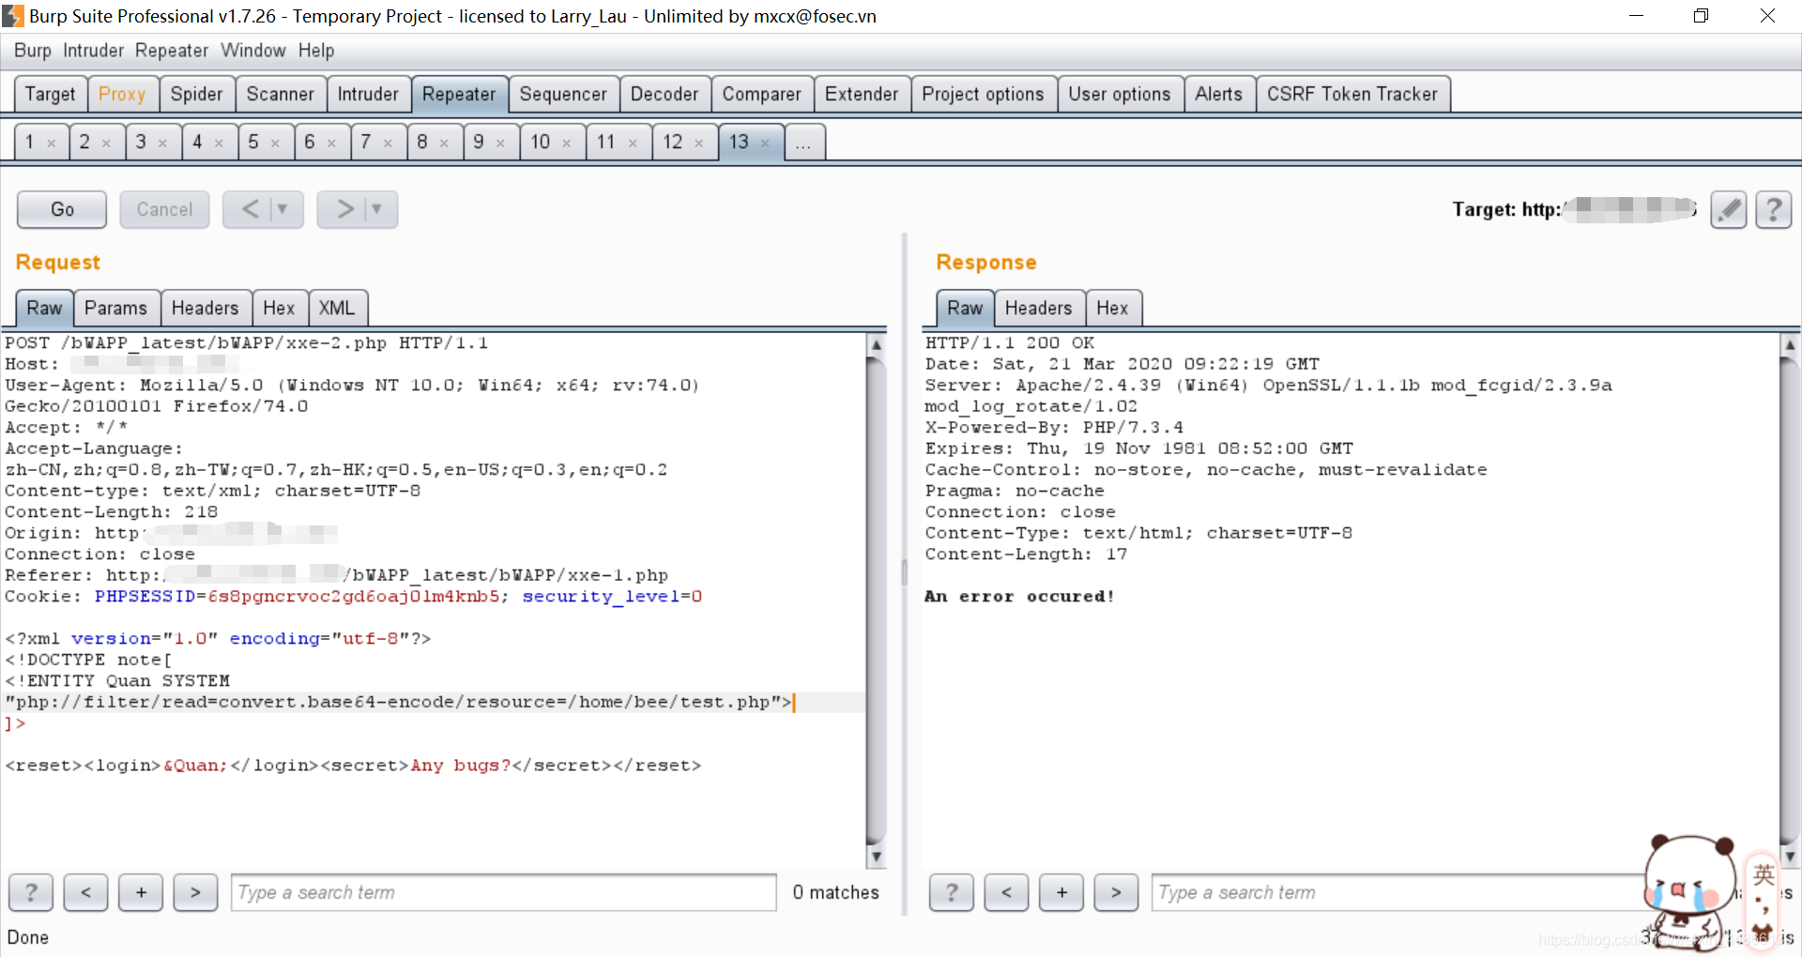This screenshot has height=957, width=1802.
Task: Click the response search term field
Action: [1398, 892]
